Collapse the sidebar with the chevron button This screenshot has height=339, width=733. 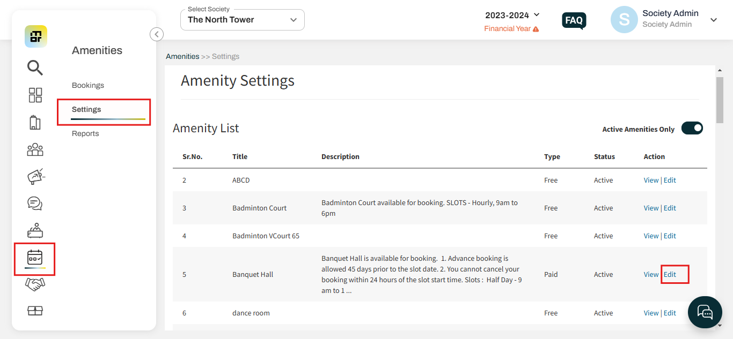(156, 34)
